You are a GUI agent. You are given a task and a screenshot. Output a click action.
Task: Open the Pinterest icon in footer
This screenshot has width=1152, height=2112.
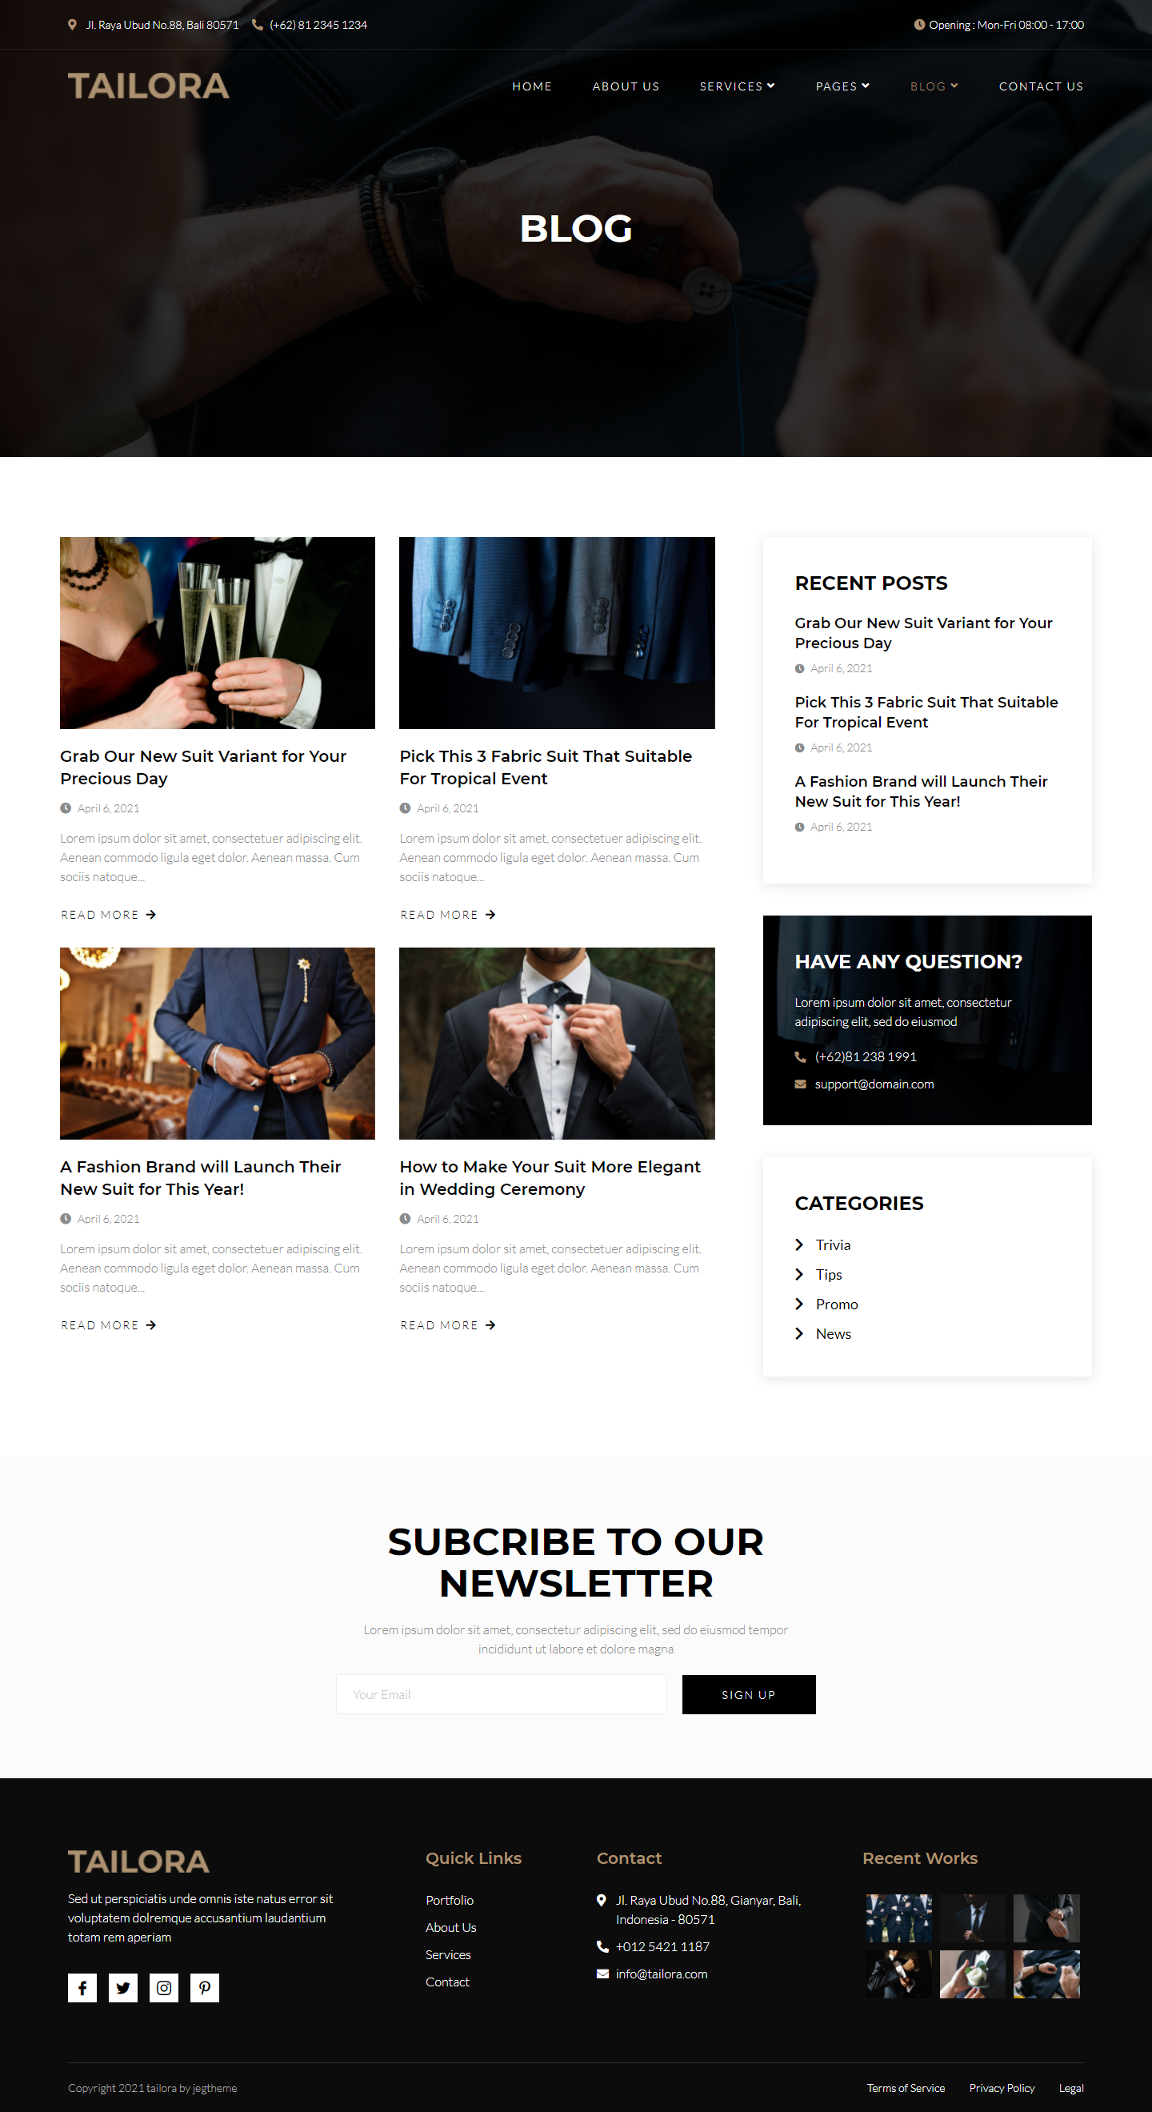click(205, 1987)
